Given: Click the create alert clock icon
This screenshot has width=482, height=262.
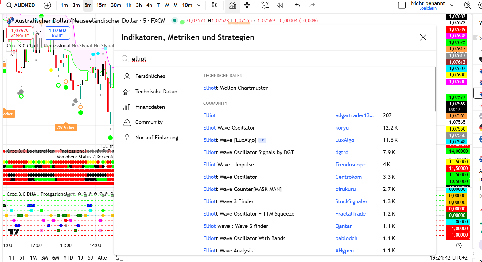Looking at the screenshot, I should tap(265, 5).
